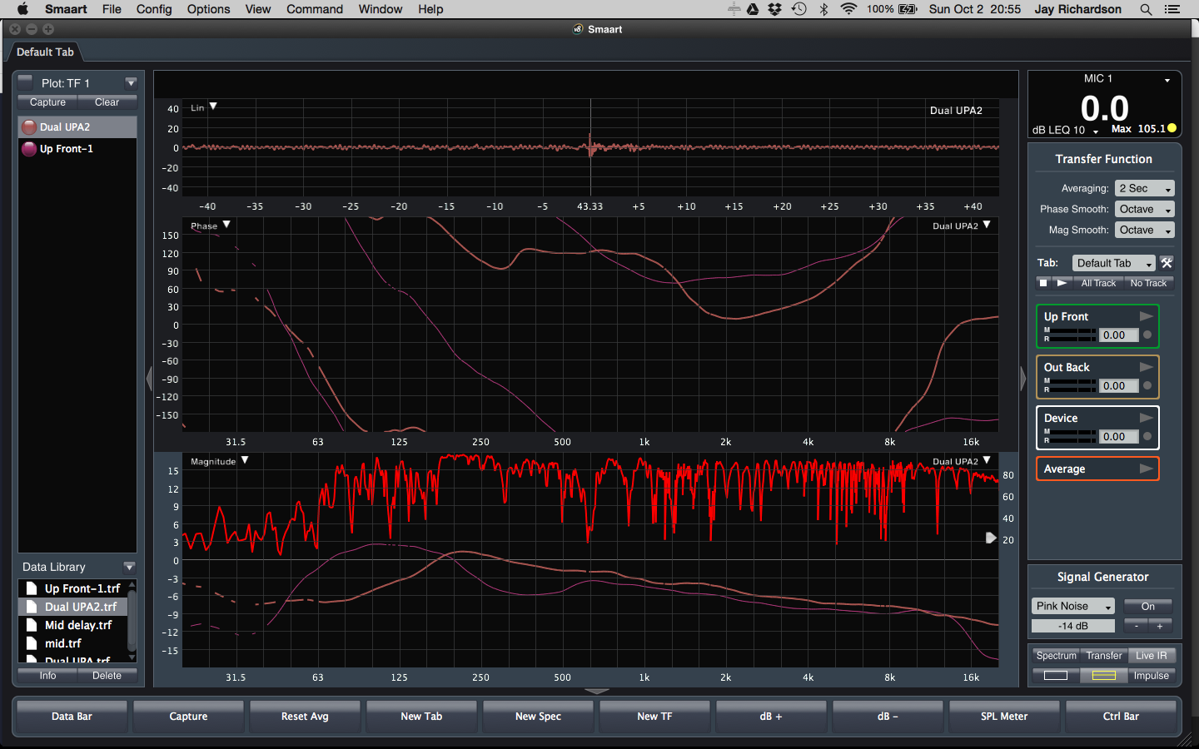Start the Up Front measurement play arrow
1199x749 pixels.
pos(1146,316)
